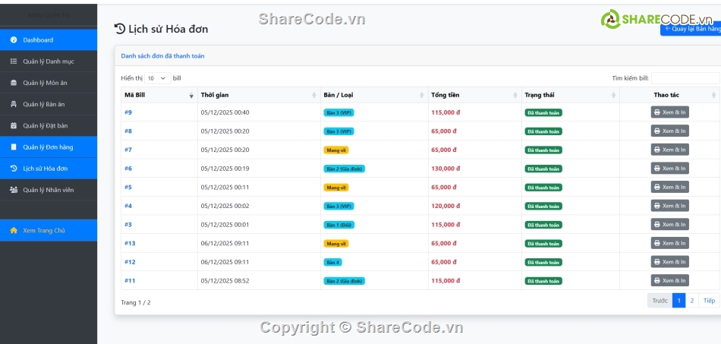This screenshot has height=344, width=721.
Task: Click the timestamp 05/12/2025 00:40
Action: 225,112
